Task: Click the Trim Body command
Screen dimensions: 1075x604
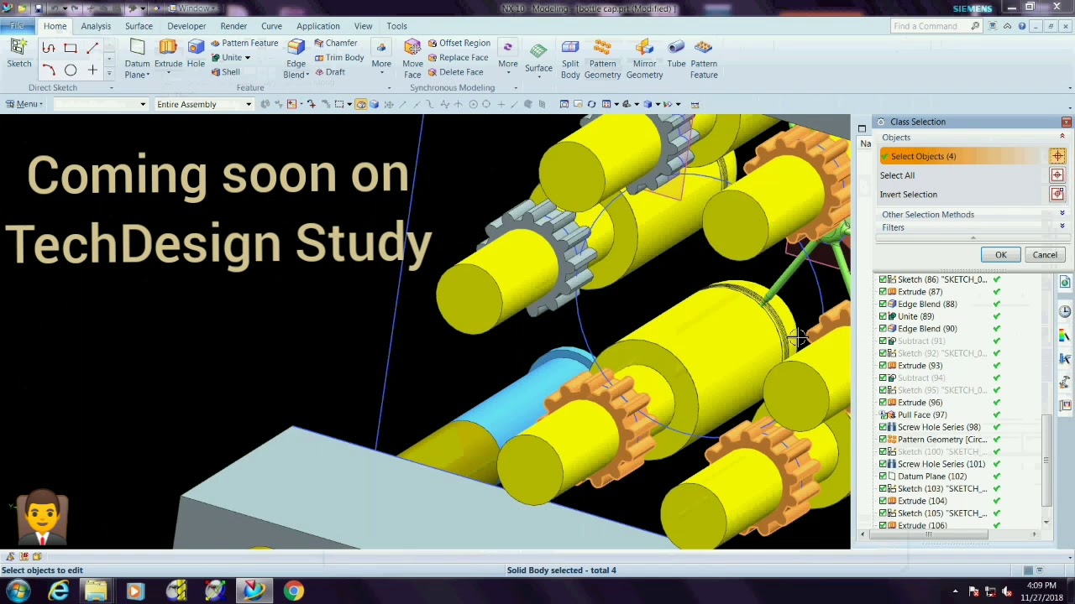Action: (x=339, y=58)
